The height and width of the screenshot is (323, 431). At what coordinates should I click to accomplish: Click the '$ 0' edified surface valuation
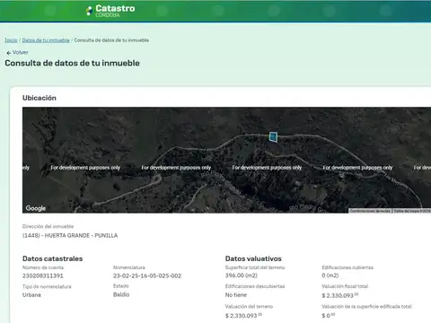[329, 316]
